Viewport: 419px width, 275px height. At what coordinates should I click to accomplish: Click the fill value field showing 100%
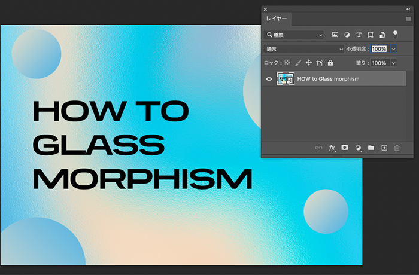pos(379,63)
